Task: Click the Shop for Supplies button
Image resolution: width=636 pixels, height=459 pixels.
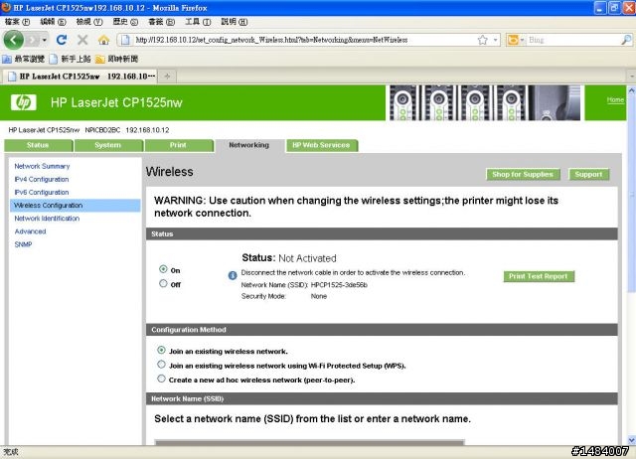Action: (523, 174)
